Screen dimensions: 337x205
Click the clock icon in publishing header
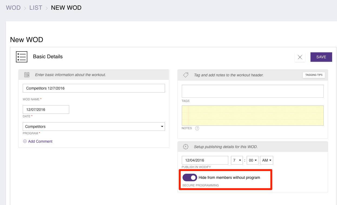(x=186, y=147)
